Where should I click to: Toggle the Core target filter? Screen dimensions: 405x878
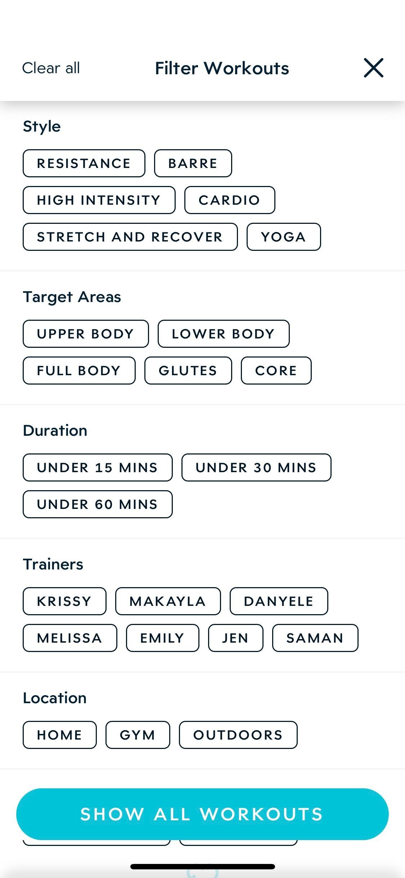(276, 371)
